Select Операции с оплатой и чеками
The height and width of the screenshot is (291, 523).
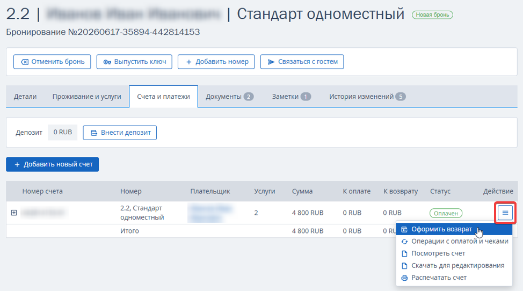(454, 241)
